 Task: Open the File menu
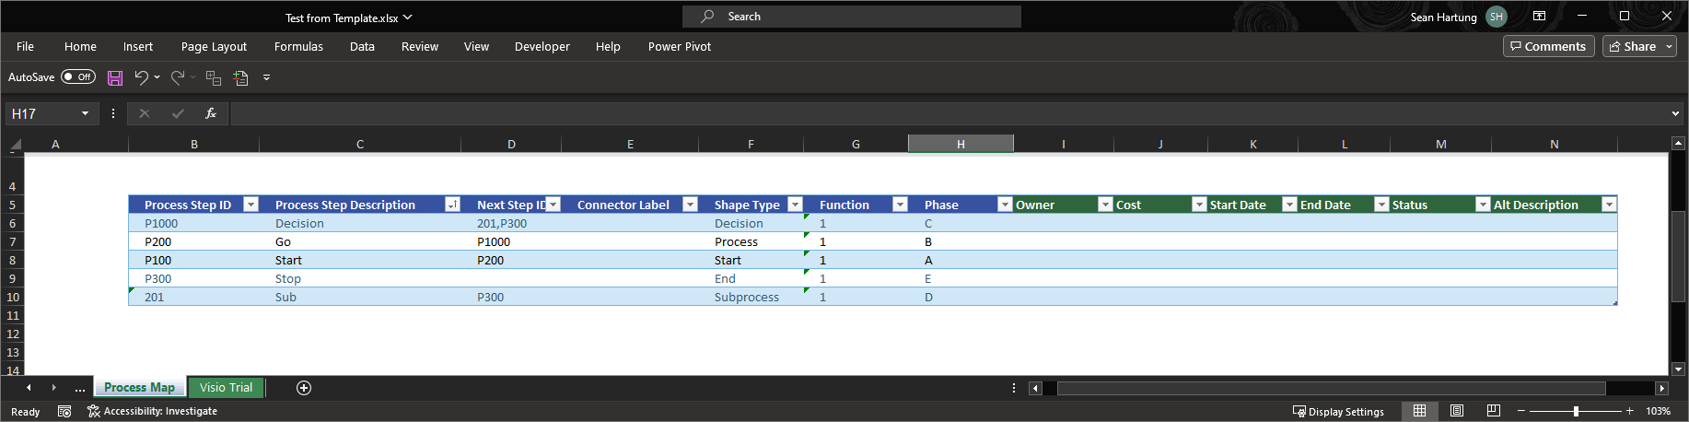click(x=26, y=46)
